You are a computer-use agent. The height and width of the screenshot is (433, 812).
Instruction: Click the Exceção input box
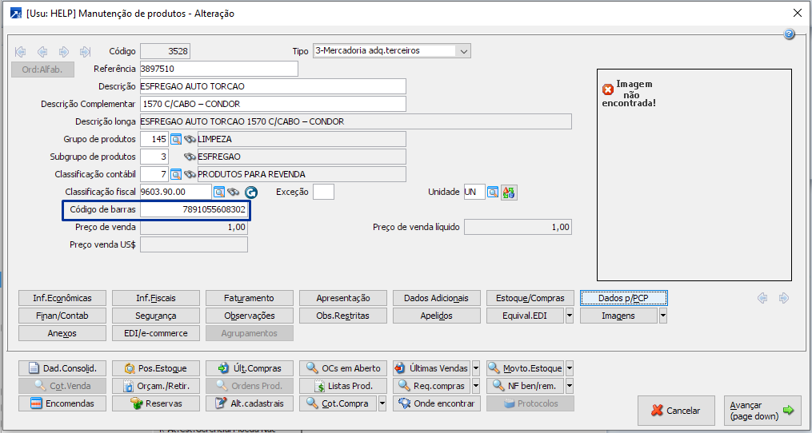(x=323, y=192)
